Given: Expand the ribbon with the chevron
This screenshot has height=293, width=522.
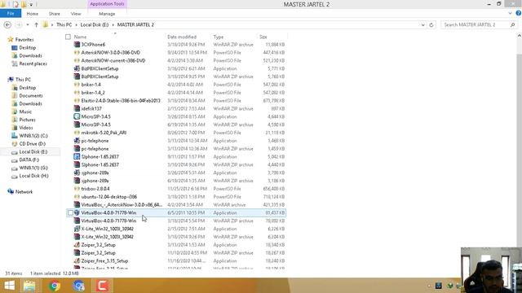Looking at the screenshot, I should tap(510, 13).
